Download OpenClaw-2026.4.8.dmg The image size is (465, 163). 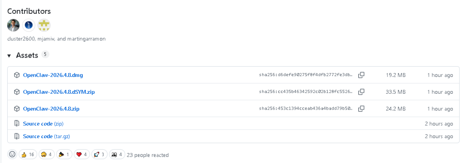[53, 75]
